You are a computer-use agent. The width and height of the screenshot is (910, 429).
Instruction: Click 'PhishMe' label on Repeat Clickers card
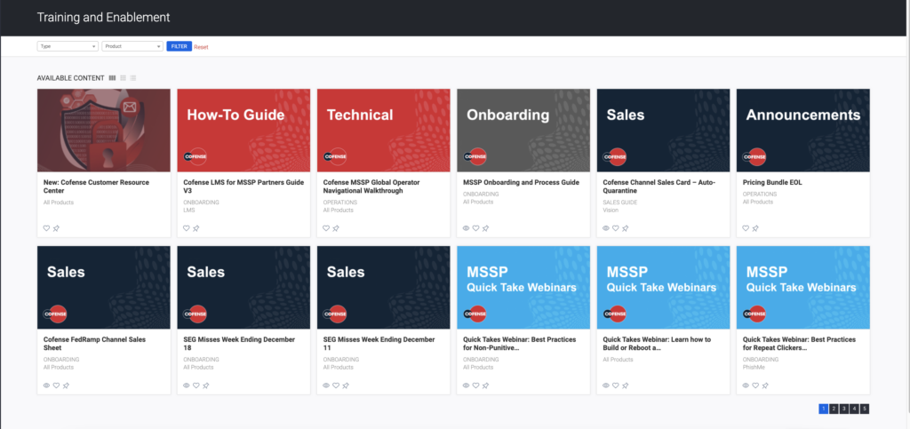(x=753, y=367)
